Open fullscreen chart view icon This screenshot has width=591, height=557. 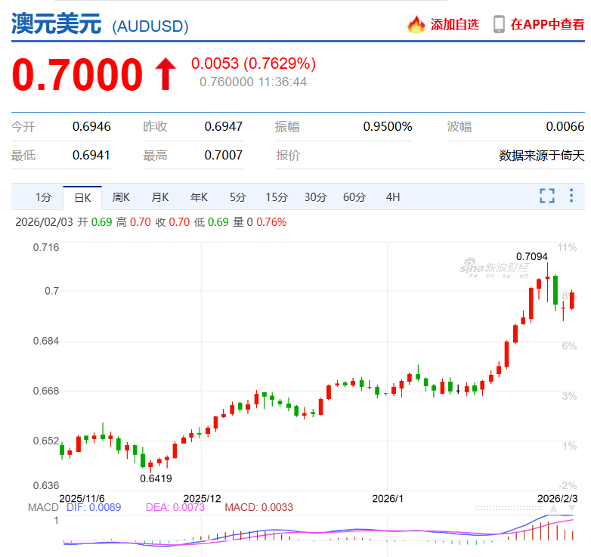coord(547,196)
